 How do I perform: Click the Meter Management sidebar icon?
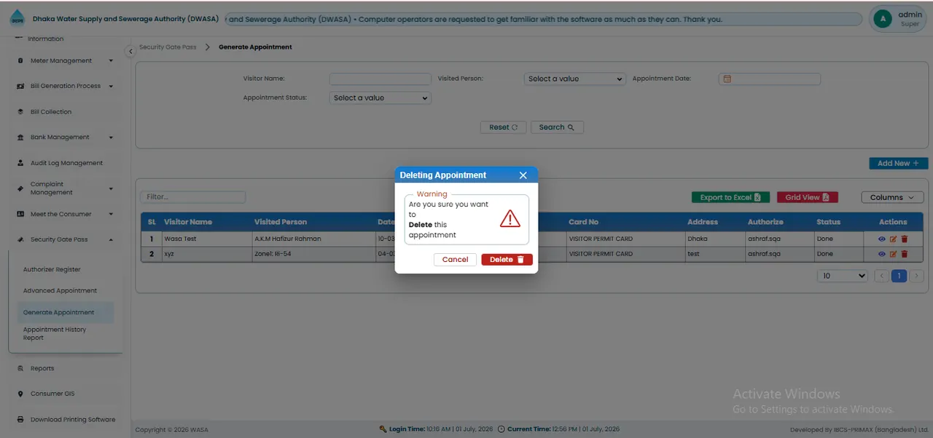click(x=20, y=61)
